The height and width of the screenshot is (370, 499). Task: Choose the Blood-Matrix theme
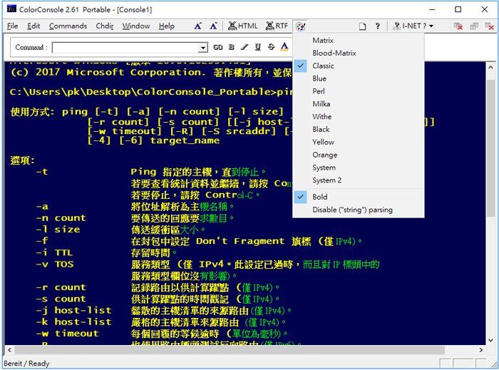[x=334, y=53]
